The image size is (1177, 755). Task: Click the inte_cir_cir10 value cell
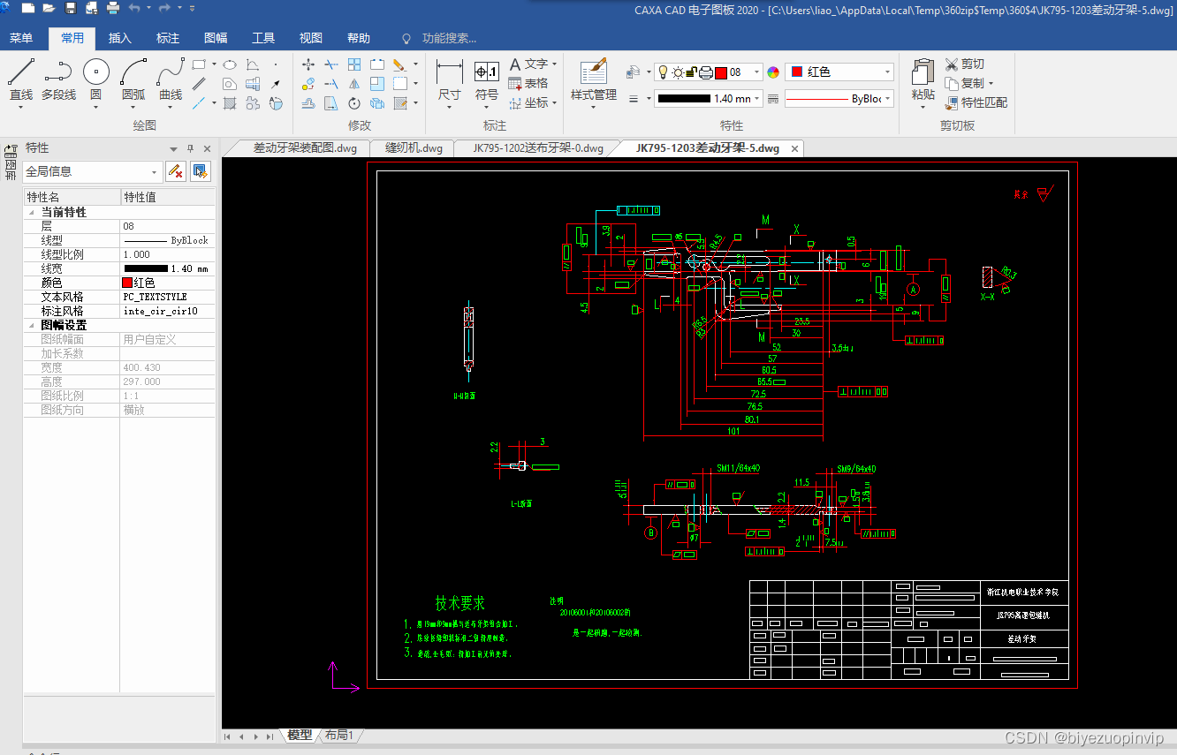(x=167, y=311)
